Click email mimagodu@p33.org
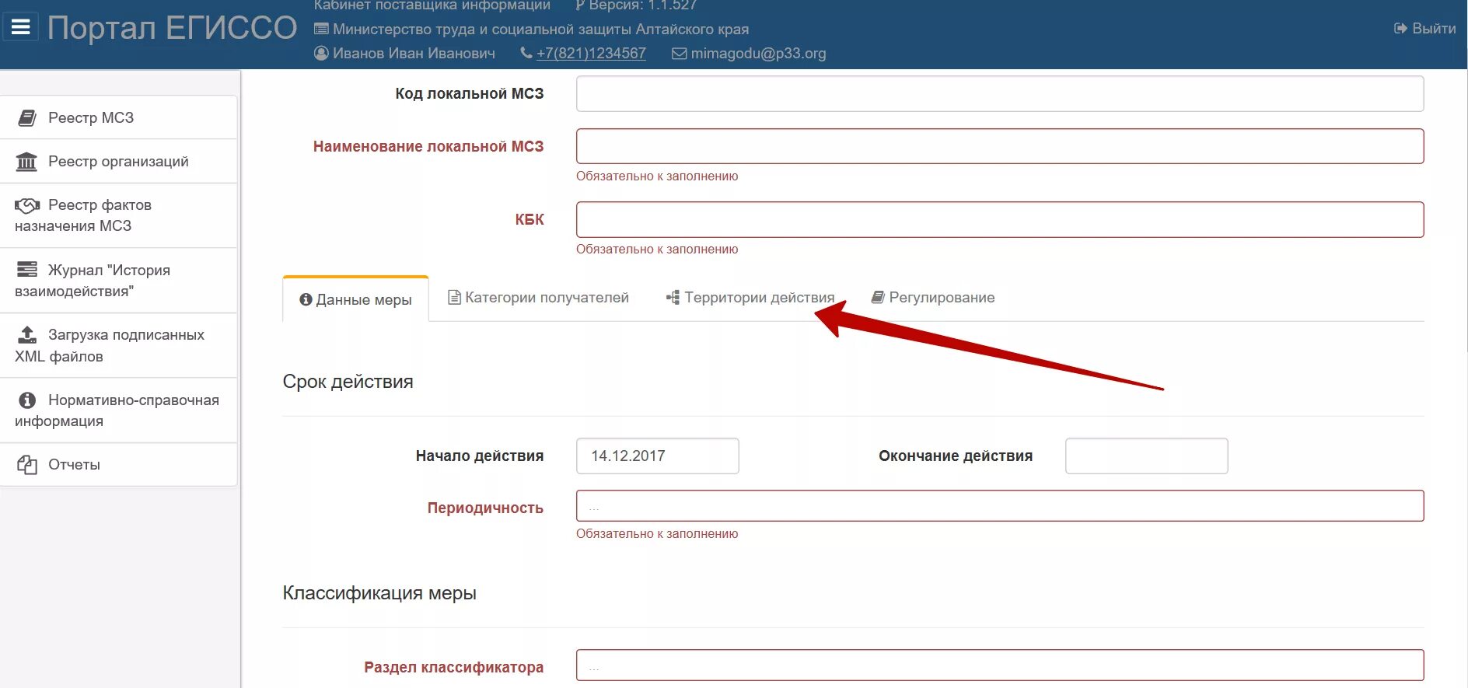 coord(758,53)
